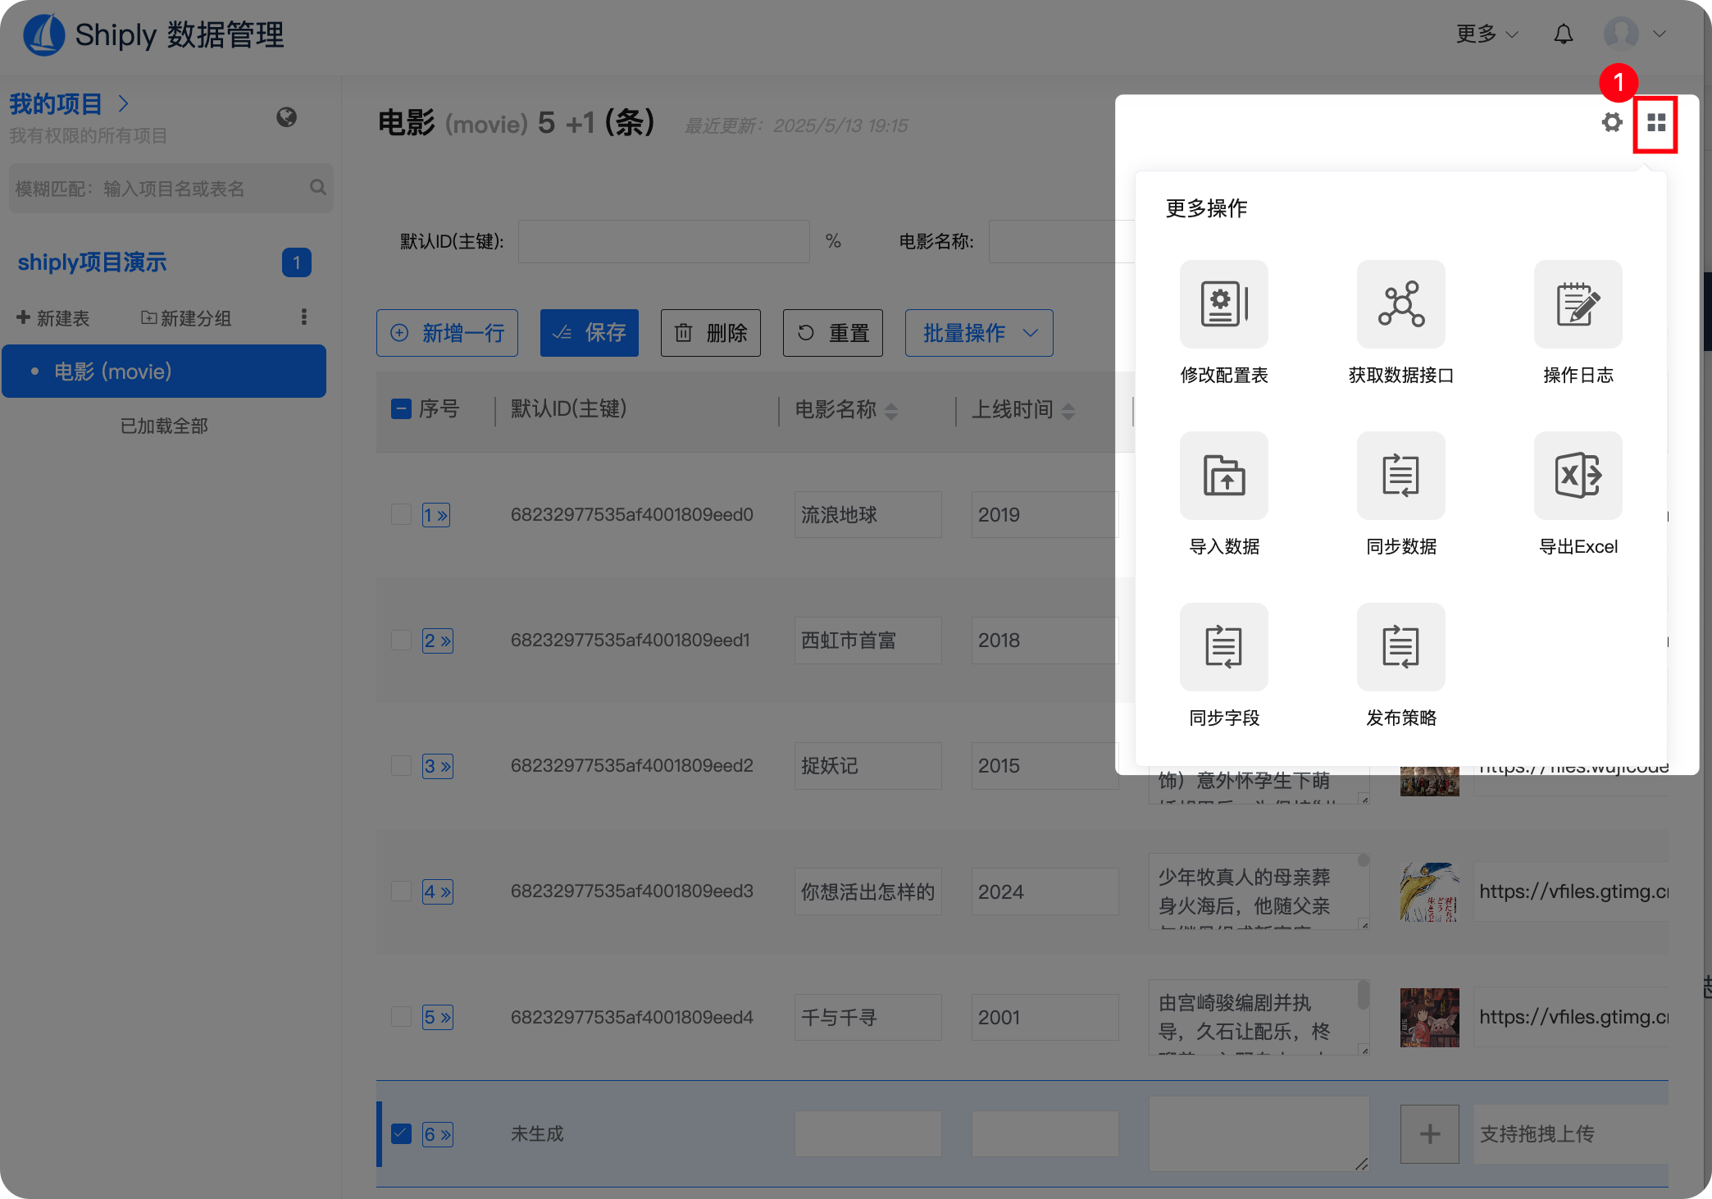Click the settings gear icon
Screen dimensions: 1712x1199
[x=1612, y=122]
